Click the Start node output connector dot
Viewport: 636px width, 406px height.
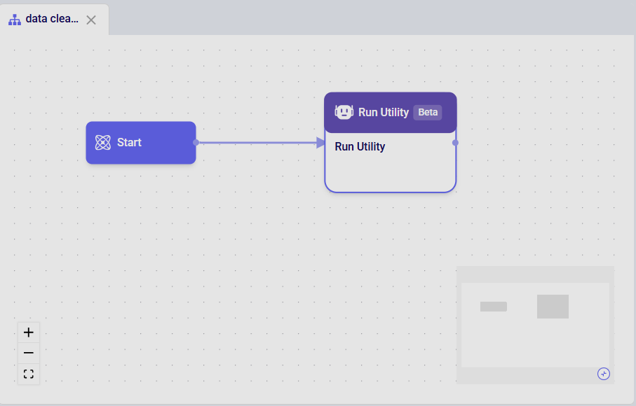(196, 143)
